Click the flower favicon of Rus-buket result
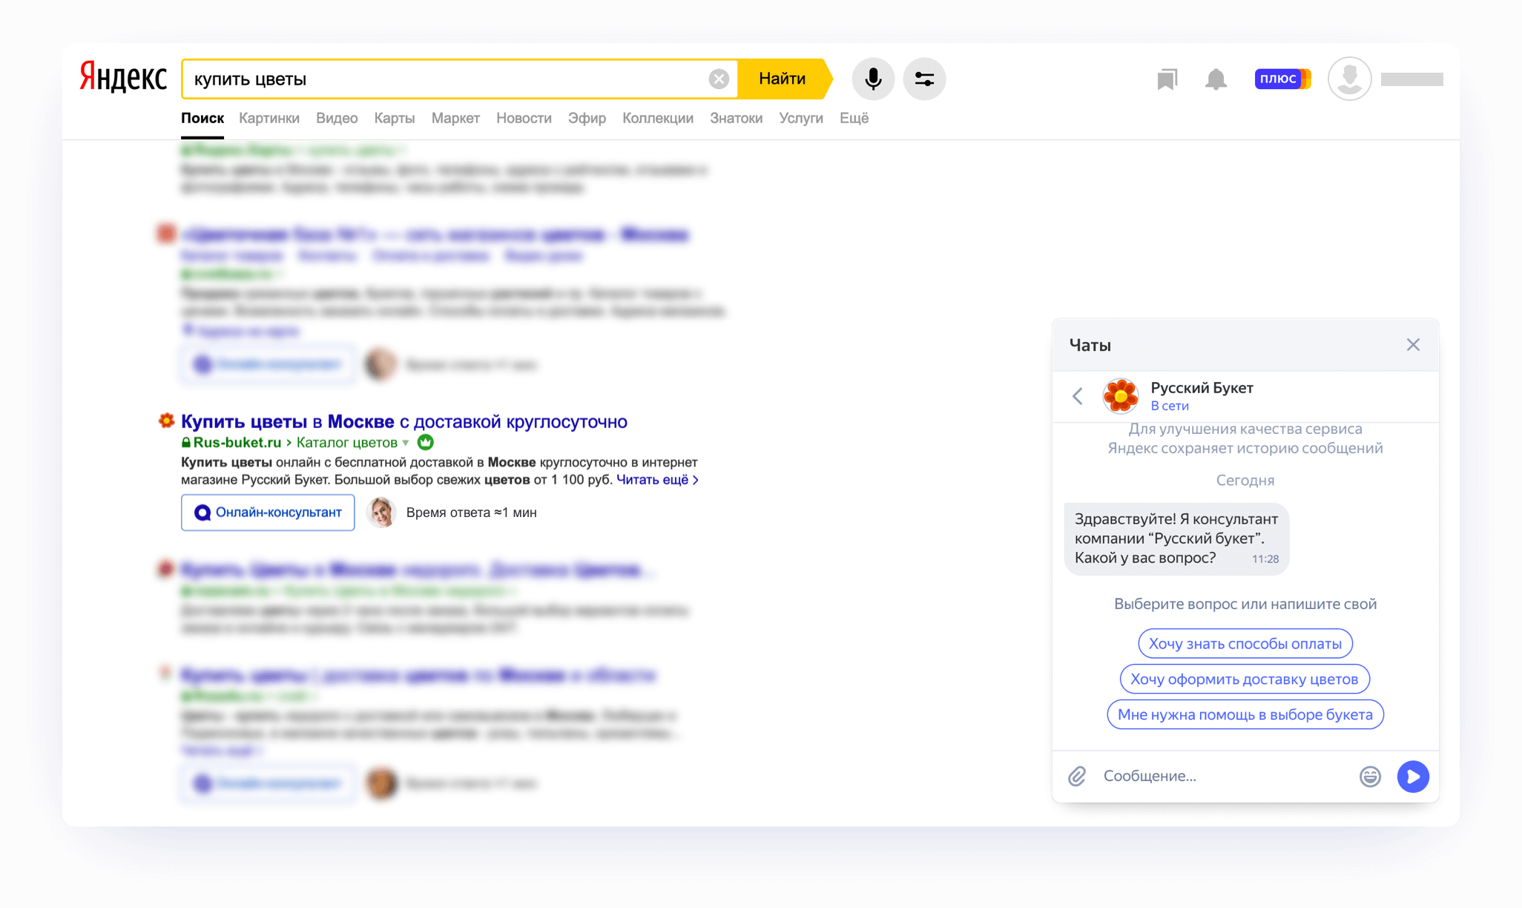This screenshot has width=1522, height=908. click(x=166, y=421)
